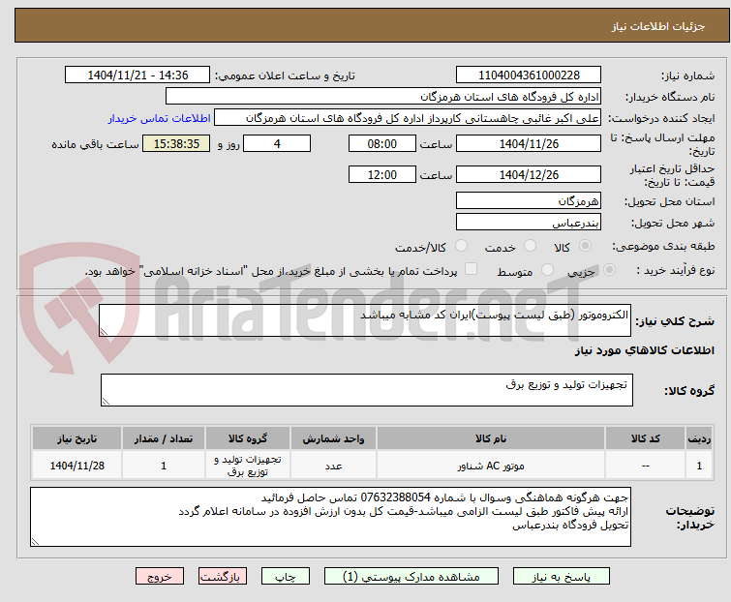The height and width of the screenshot is (602, 731).
Task: Click the بازگشت back button
Action: click(x=222, y=577)
